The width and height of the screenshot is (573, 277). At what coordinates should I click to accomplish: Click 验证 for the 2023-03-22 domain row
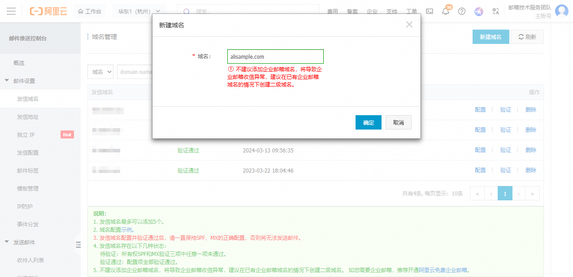(x=506, y=170)
